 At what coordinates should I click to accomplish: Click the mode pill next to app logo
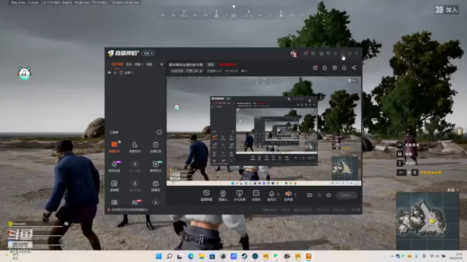point(148,53)
